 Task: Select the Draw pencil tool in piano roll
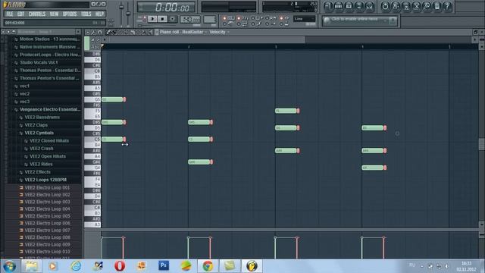point(108,32)
